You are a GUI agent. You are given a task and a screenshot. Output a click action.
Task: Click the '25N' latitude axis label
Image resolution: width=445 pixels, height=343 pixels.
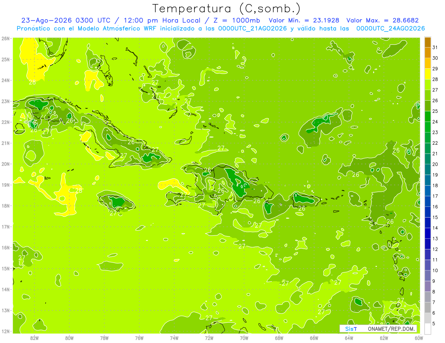coord(6,59)
